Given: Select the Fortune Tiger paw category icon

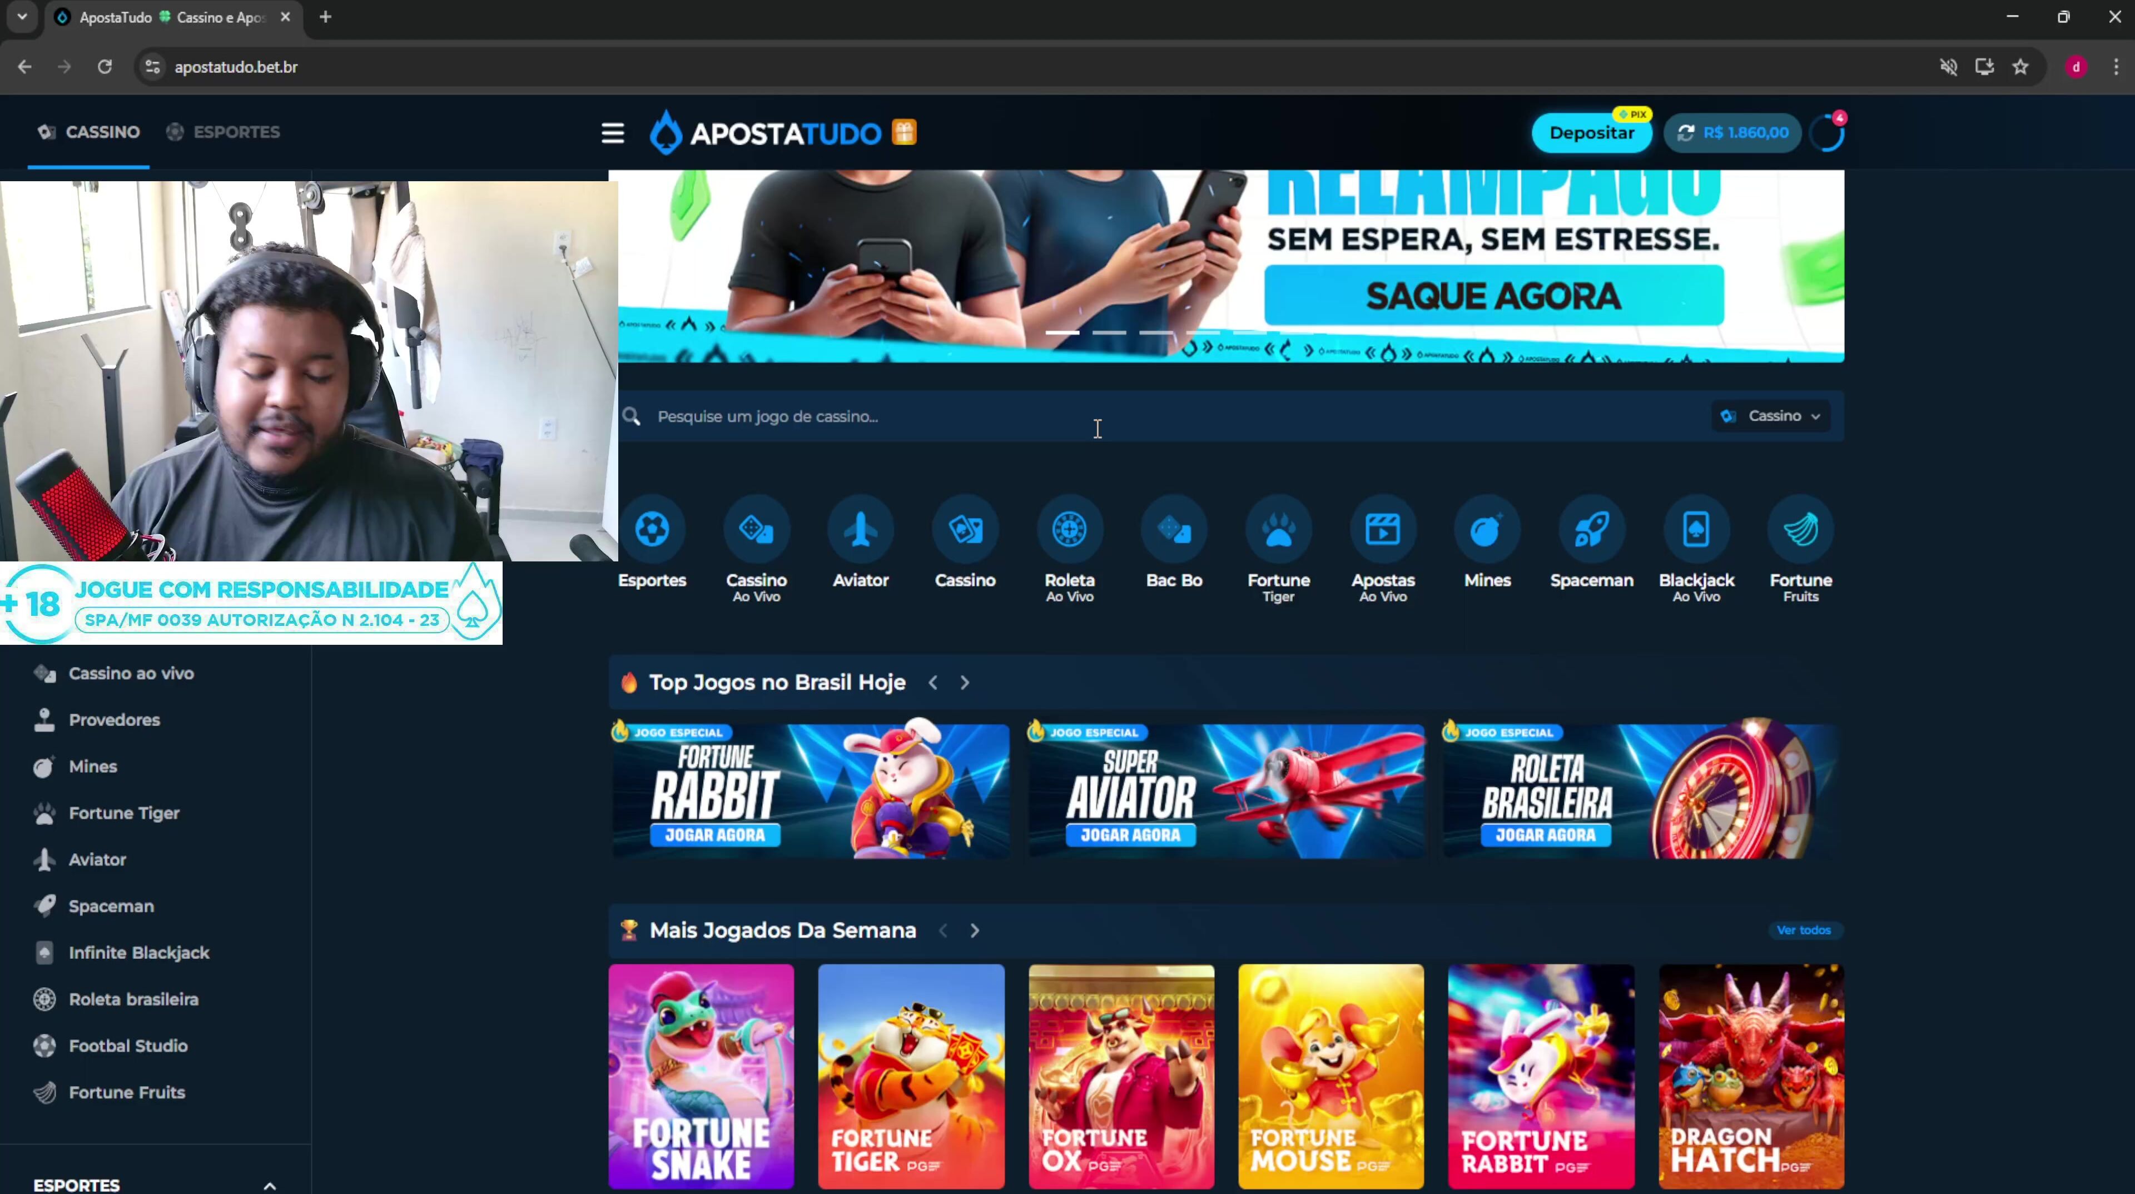Looking at the screenshot, I should click(1279, 530).
